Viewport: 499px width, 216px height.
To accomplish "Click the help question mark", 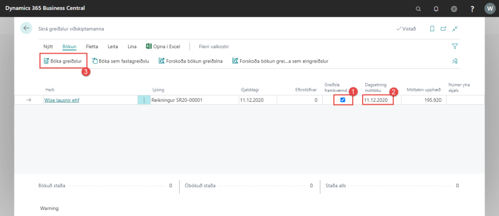I will (472, 9).
